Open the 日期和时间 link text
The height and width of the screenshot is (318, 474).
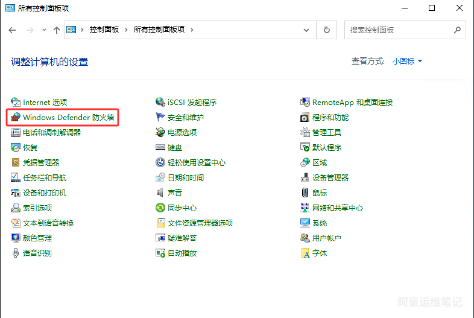click(x=186, y=177)
